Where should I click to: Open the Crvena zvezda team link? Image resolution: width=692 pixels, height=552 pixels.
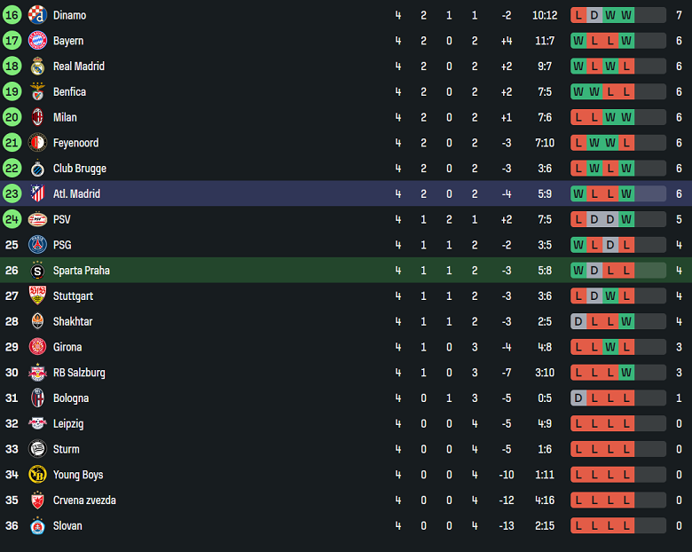84,501
